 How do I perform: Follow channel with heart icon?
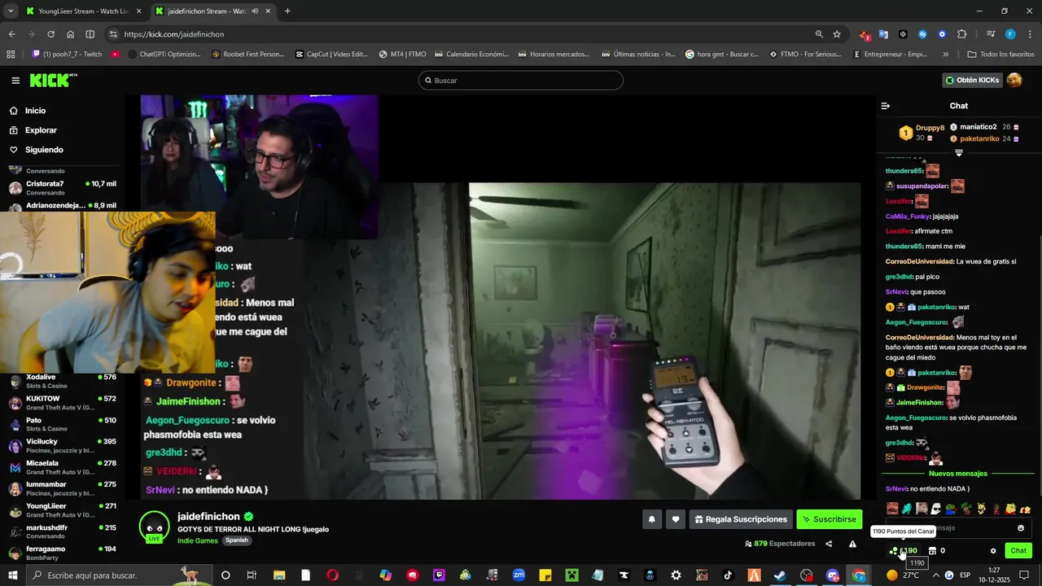click(x=675, y=519)
